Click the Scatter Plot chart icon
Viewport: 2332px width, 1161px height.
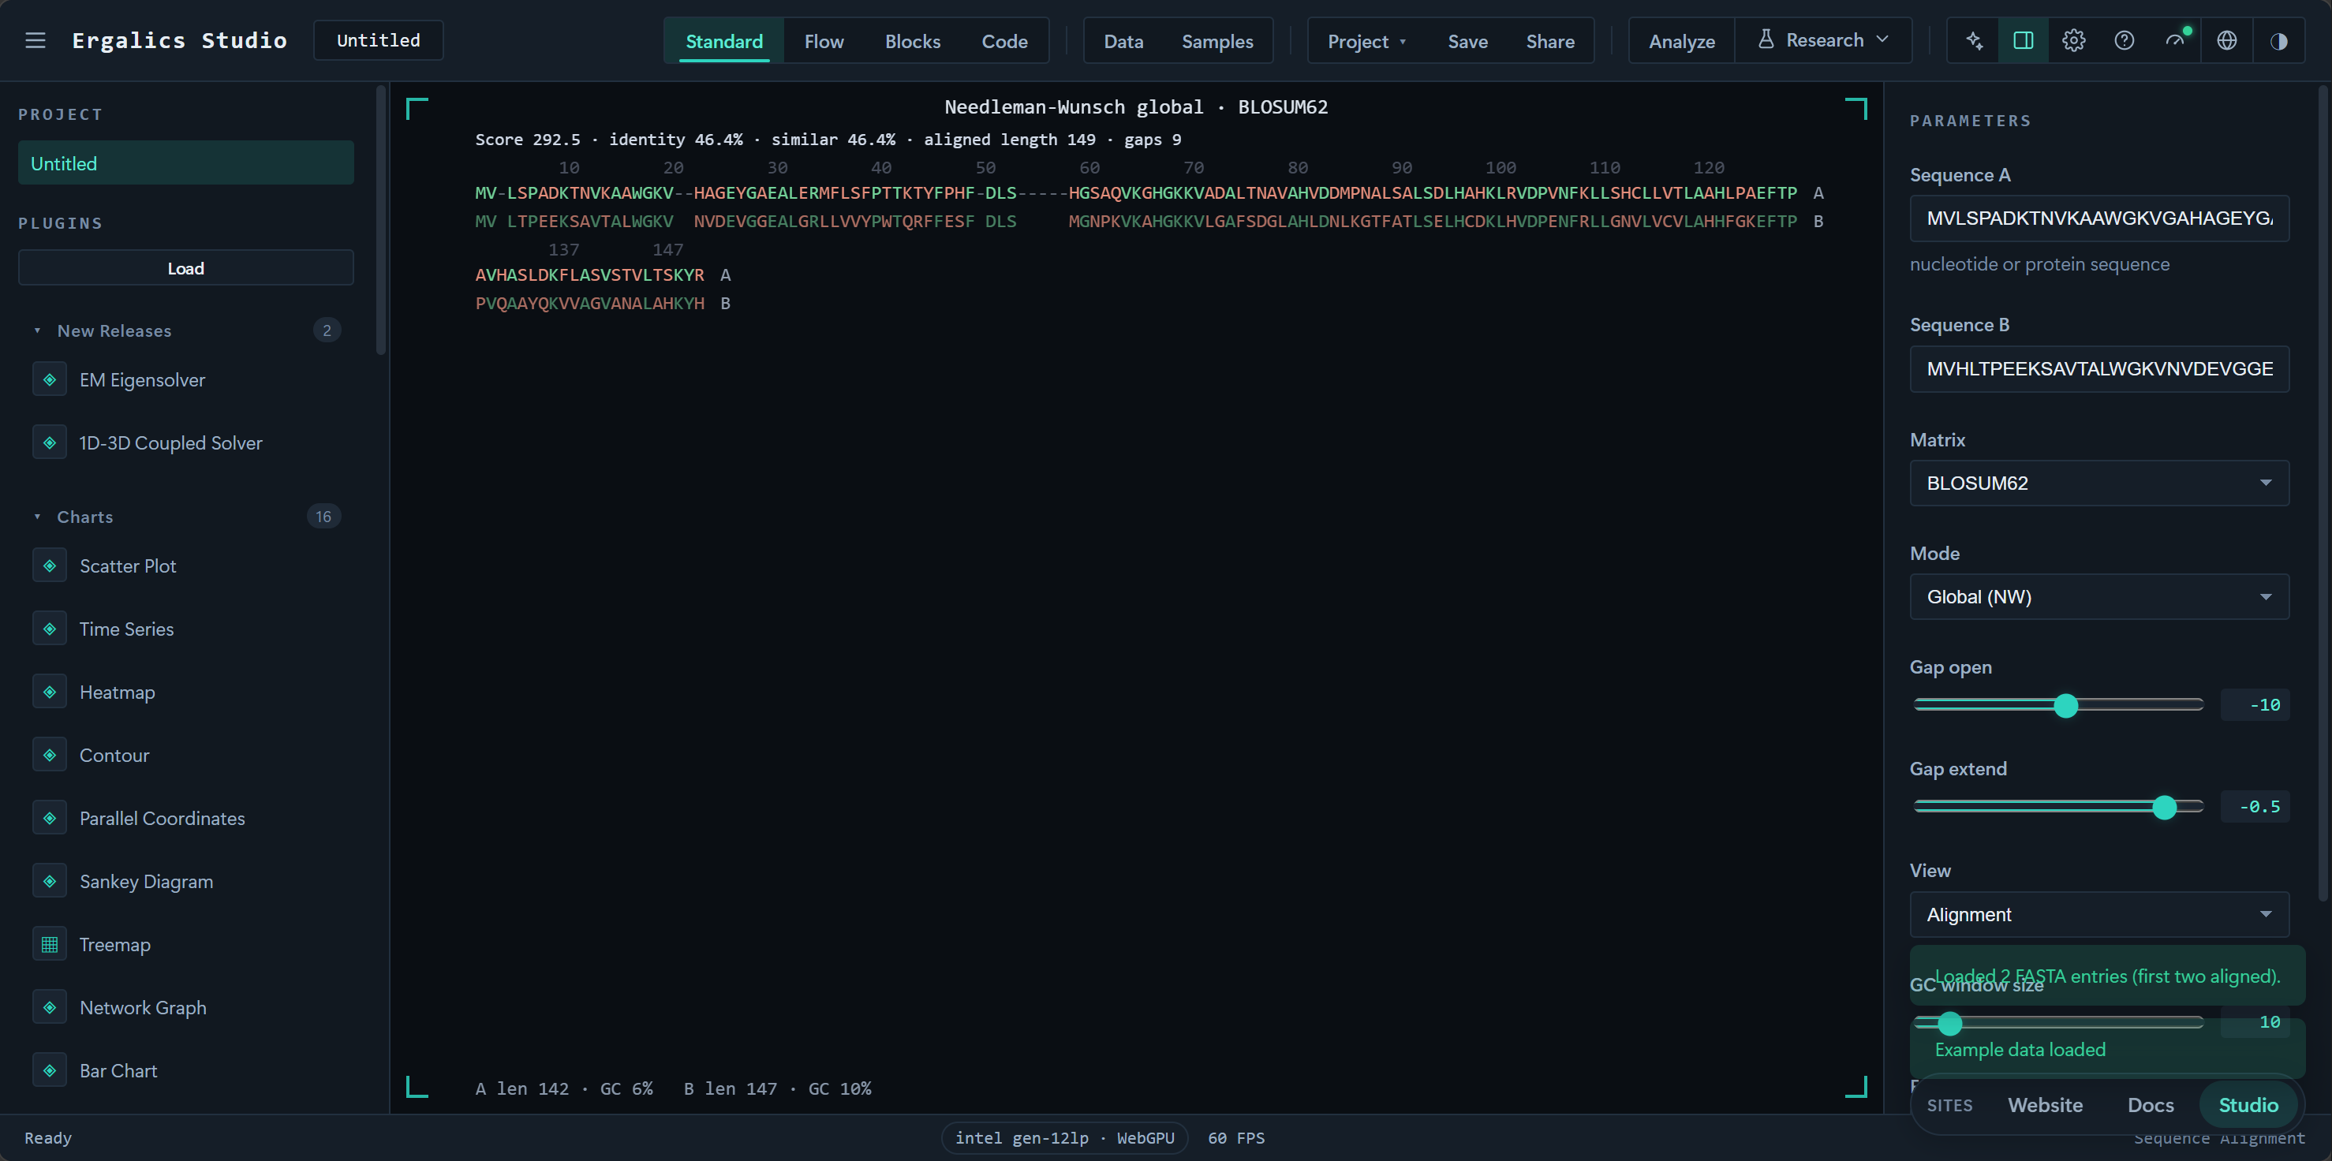click(x=50, y=566)
